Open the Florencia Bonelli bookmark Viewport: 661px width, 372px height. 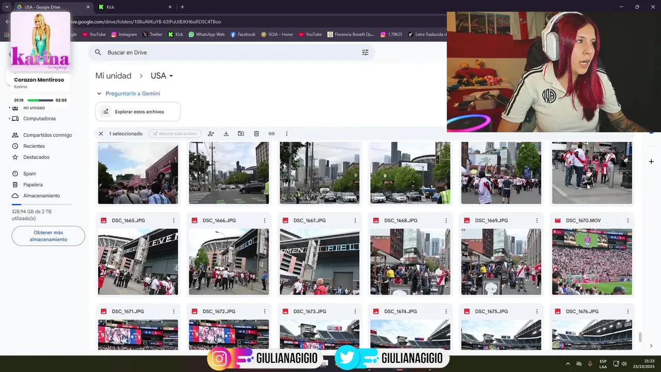[x=351, y=35]
